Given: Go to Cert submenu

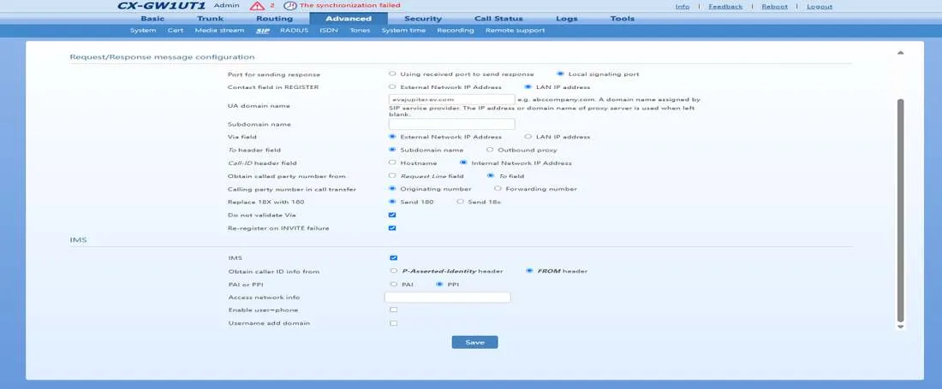Looking at the screenshot, I should pos(176,31).
